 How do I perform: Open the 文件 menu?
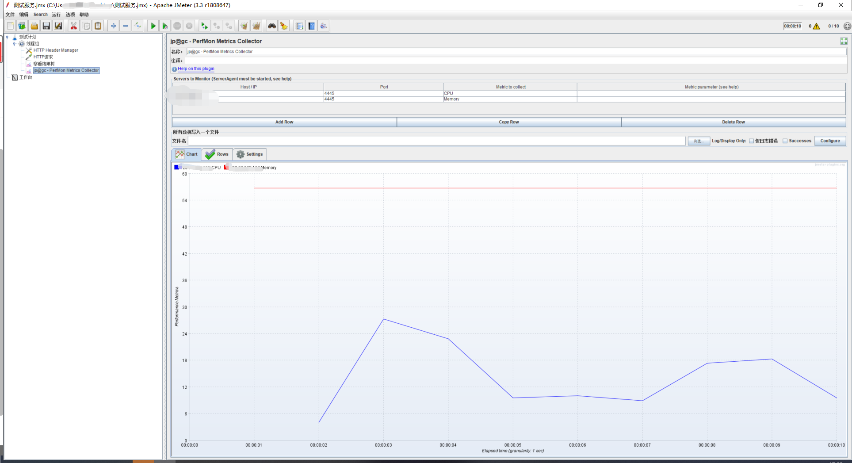(x=10, y=15)
